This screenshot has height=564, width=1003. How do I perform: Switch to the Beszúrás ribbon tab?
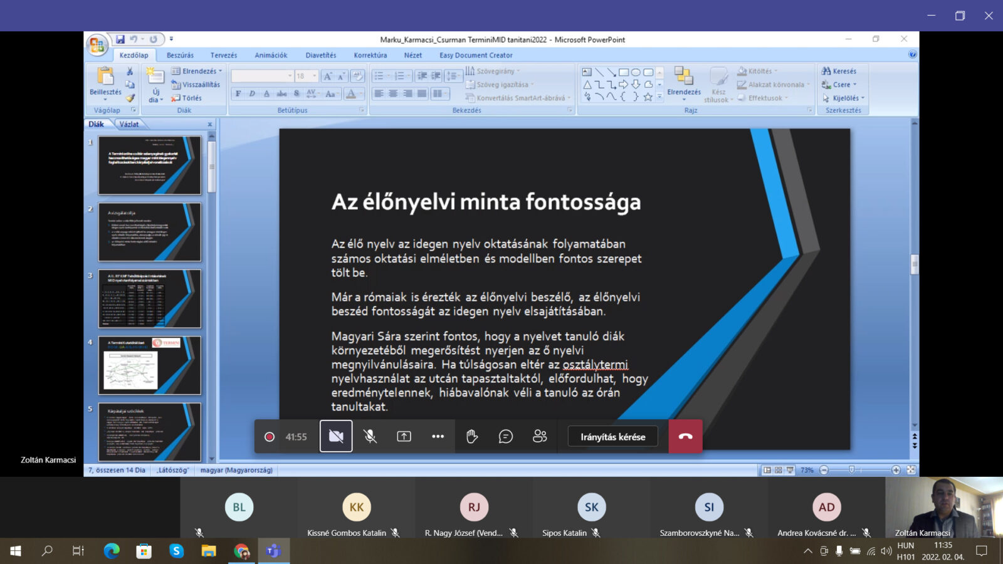click(180, 55)
